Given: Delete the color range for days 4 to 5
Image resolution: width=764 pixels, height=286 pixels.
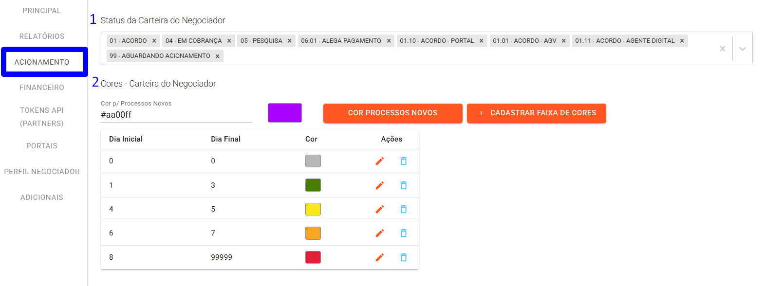Looking at the screenshot, I should pos(404,209).
